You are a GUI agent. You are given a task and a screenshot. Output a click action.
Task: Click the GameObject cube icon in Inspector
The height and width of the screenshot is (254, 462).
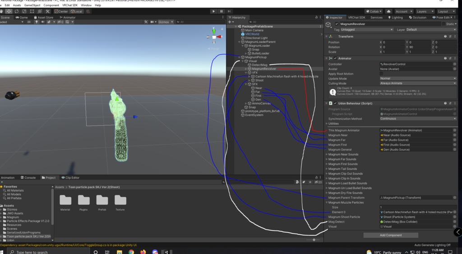click(328, 25)
